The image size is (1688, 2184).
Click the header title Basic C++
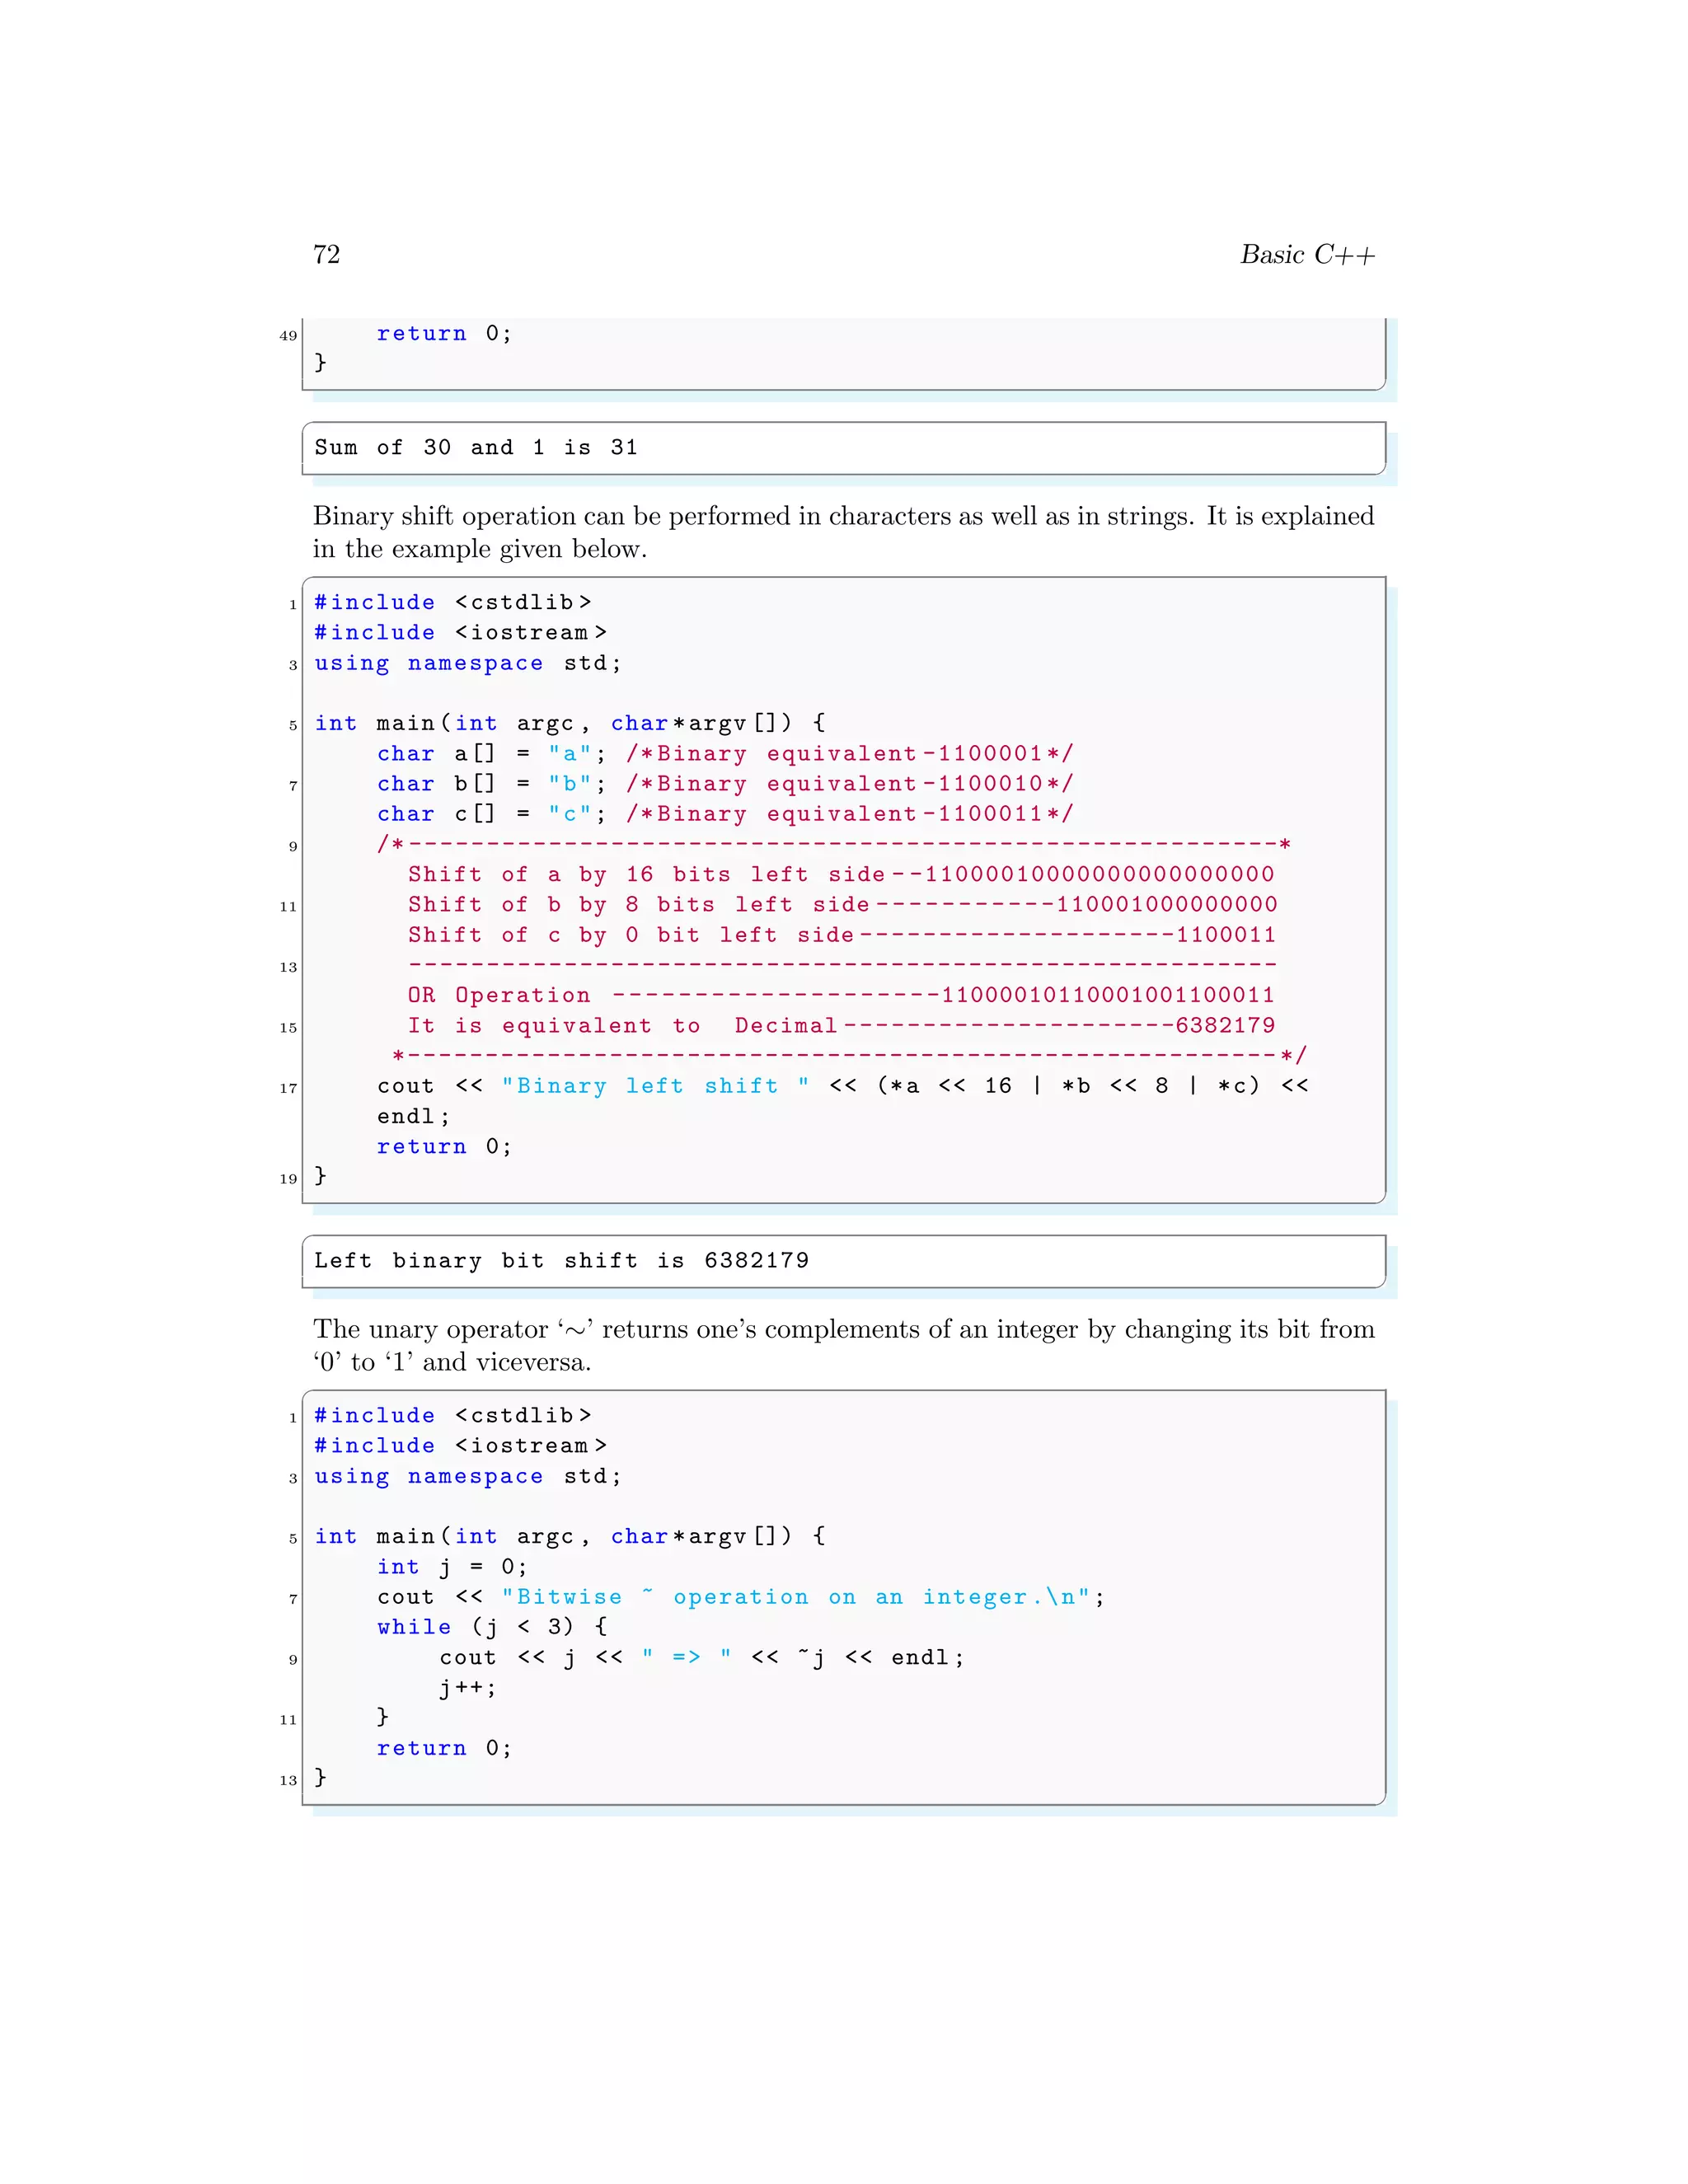point(1307,254)
